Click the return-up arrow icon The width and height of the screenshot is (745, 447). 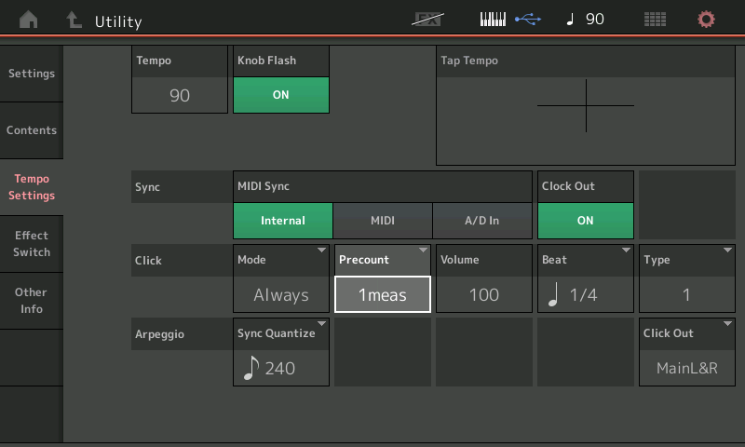(74, 20)
